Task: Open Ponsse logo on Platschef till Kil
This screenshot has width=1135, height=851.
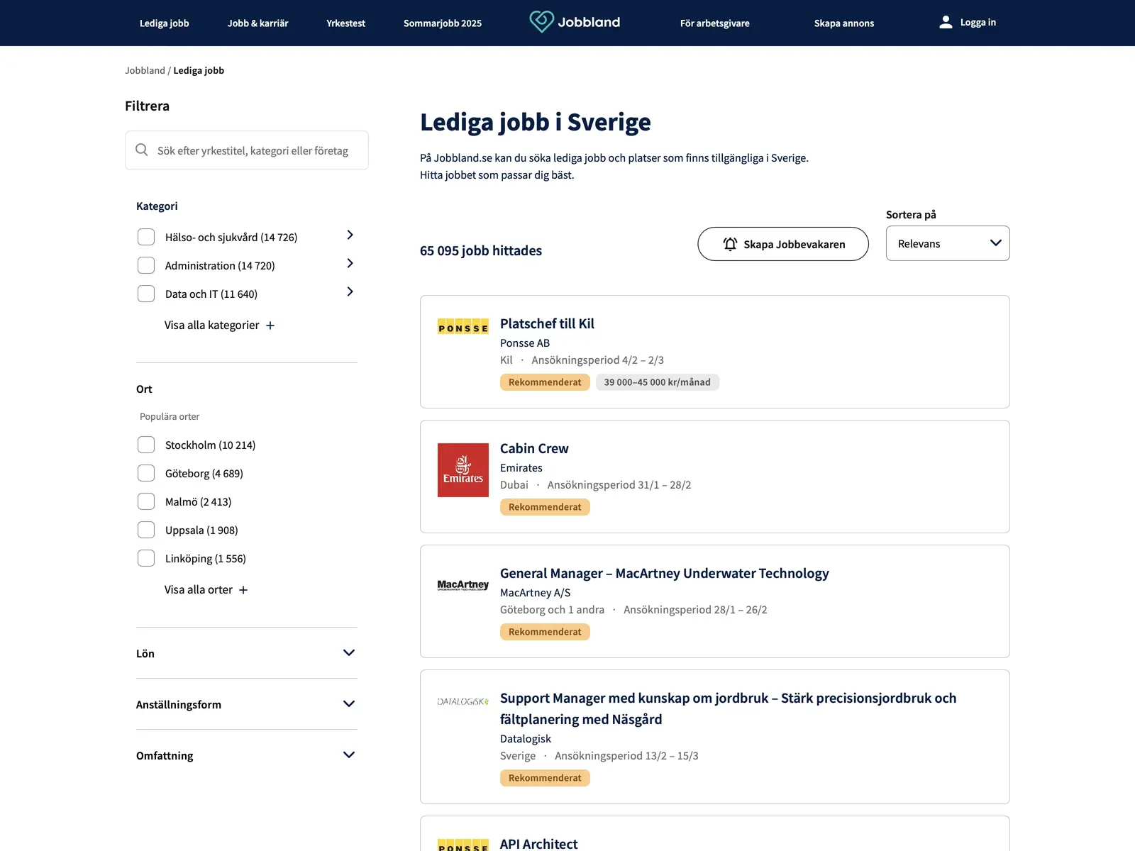Action: [463, 326]
